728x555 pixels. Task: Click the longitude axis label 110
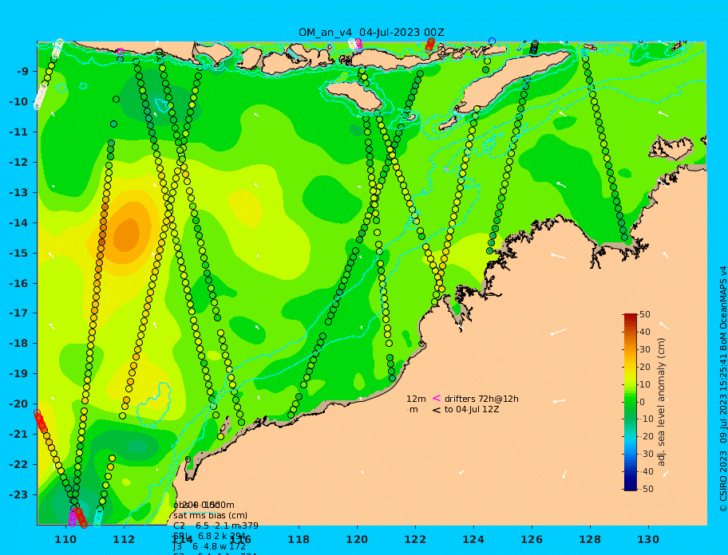(x=65, y=539)
